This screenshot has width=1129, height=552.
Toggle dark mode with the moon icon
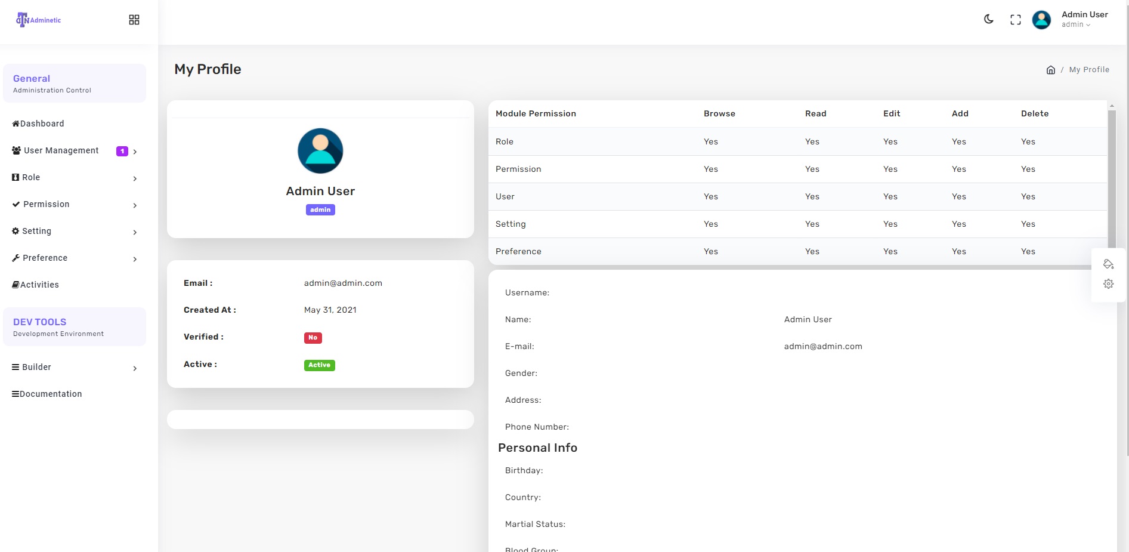[988, 19]
